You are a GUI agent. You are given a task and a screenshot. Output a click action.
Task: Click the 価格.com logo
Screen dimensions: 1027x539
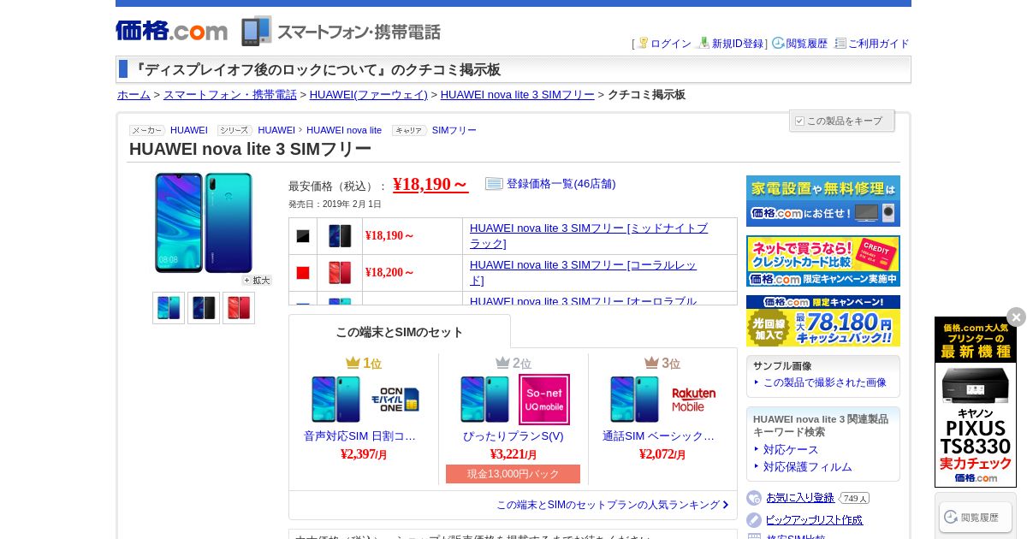171,31
